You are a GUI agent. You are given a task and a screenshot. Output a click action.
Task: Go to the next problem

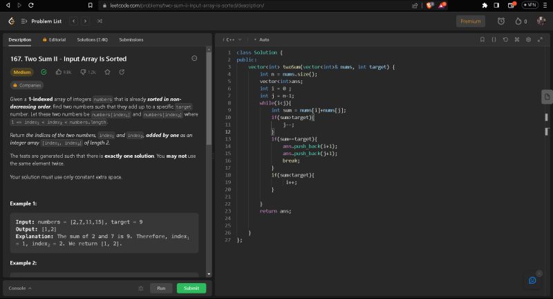click(85, 21)
